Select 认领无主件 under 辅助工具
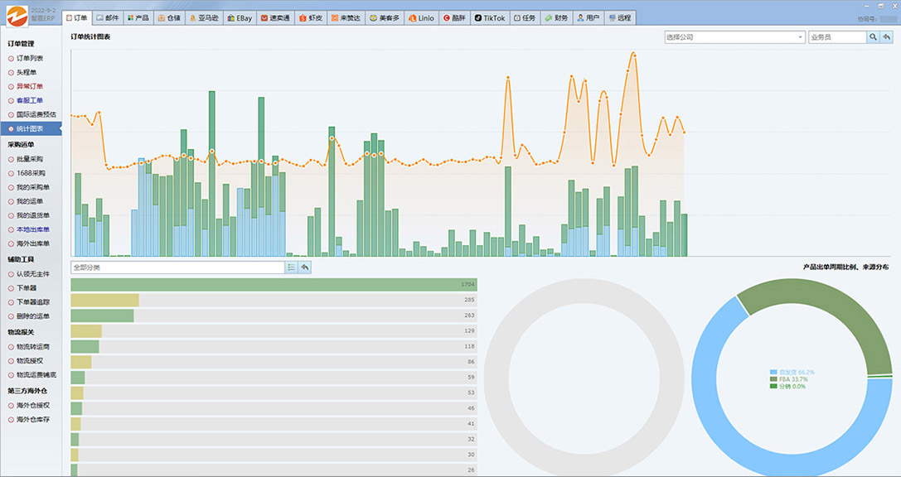Viewport: 901px width, 477px height. point(33,274)
